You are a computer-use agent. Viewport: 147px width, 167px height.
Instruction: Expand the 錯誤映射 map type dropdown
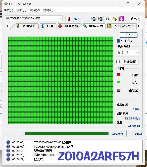point(128,53)
